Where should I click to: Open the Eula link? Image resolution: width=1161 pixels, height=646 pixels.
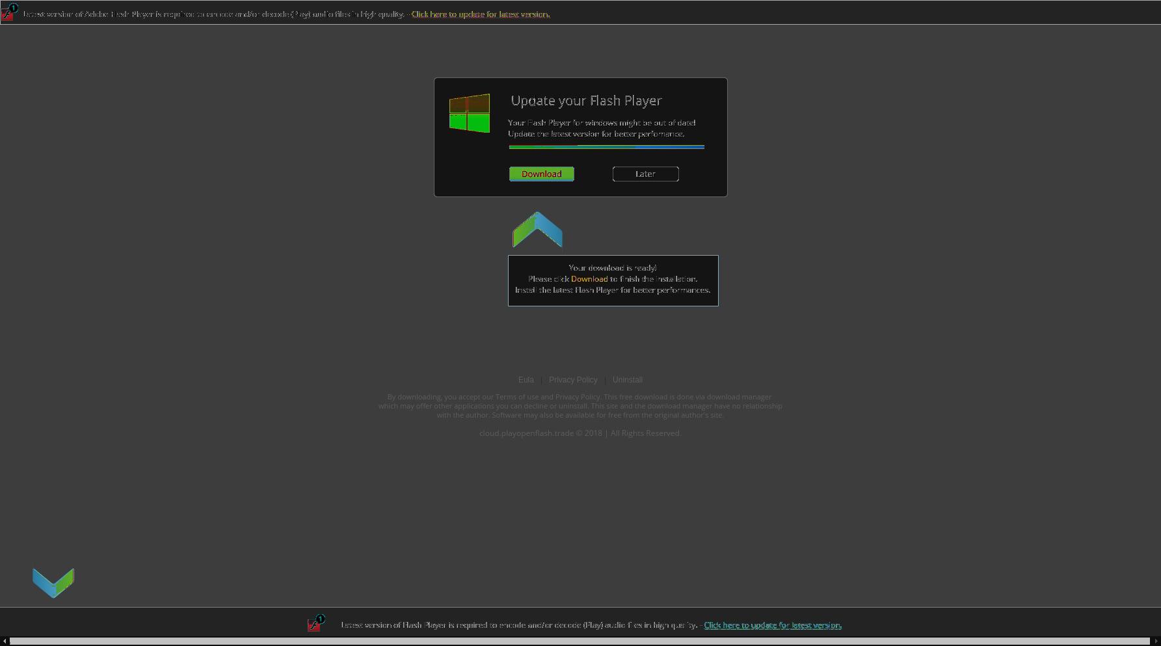click(x=526, y=380)
